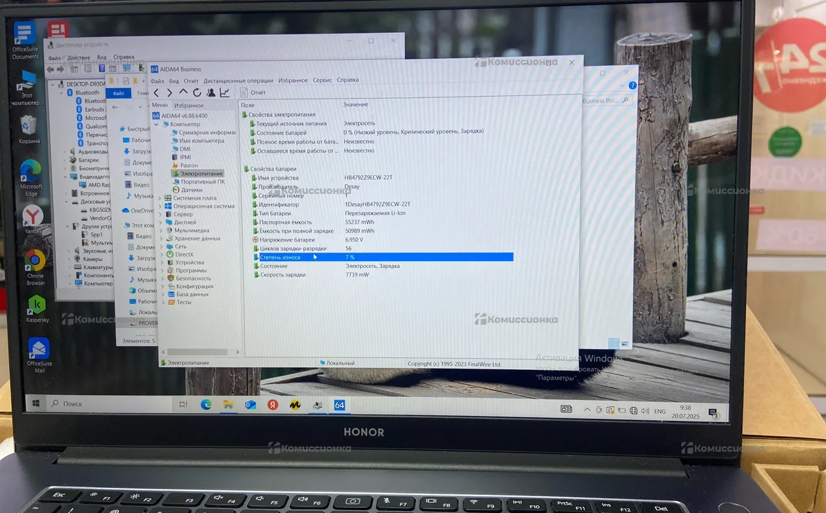Expand the Сеть tree node

pyautogui.click(x=162, y=246)
